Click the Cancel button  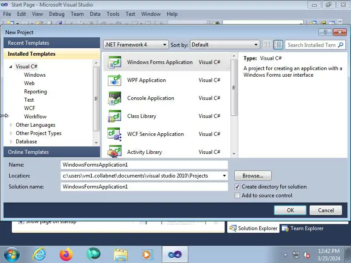pyautogui.click(x=326, y=210)
